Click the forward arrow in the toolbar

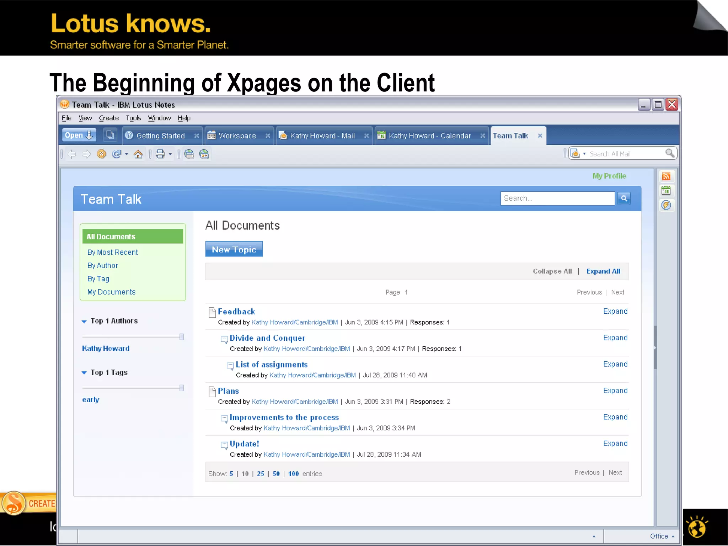[86, 154]
